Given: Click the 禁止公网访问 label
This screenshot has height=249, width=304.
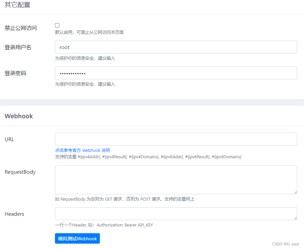Looking at the screenshot, I should click(x=21, y=28).
